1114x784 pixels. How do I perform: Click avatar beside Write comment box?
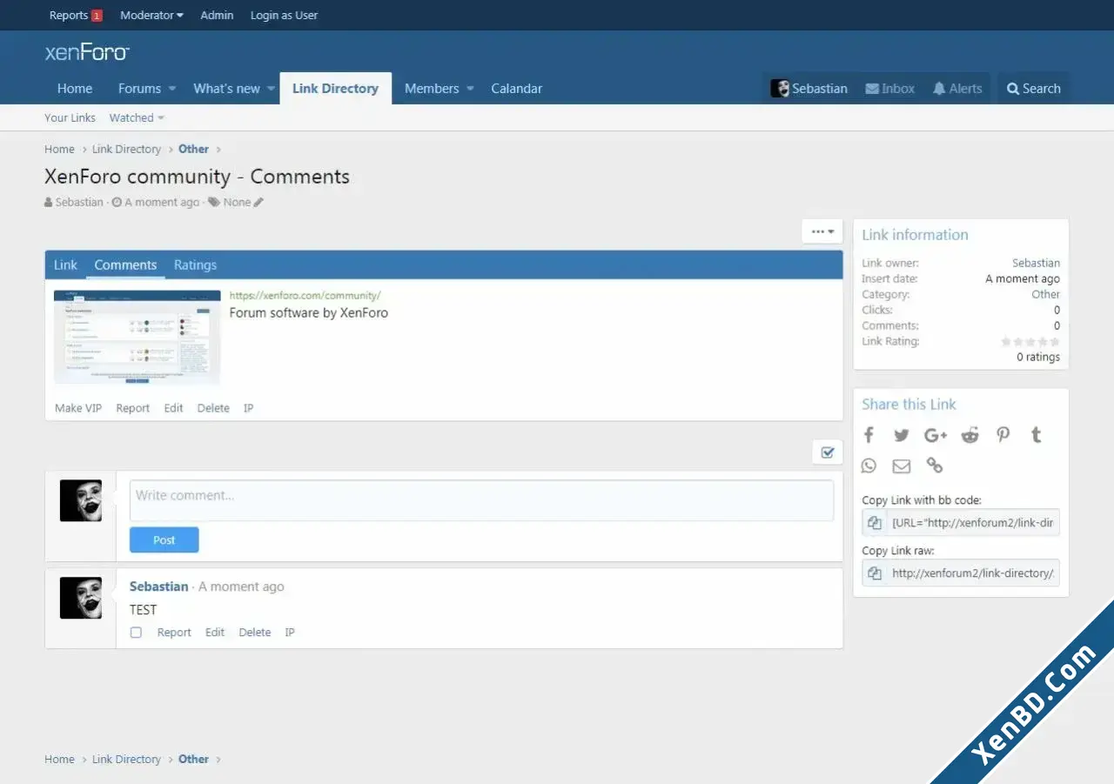81,500
